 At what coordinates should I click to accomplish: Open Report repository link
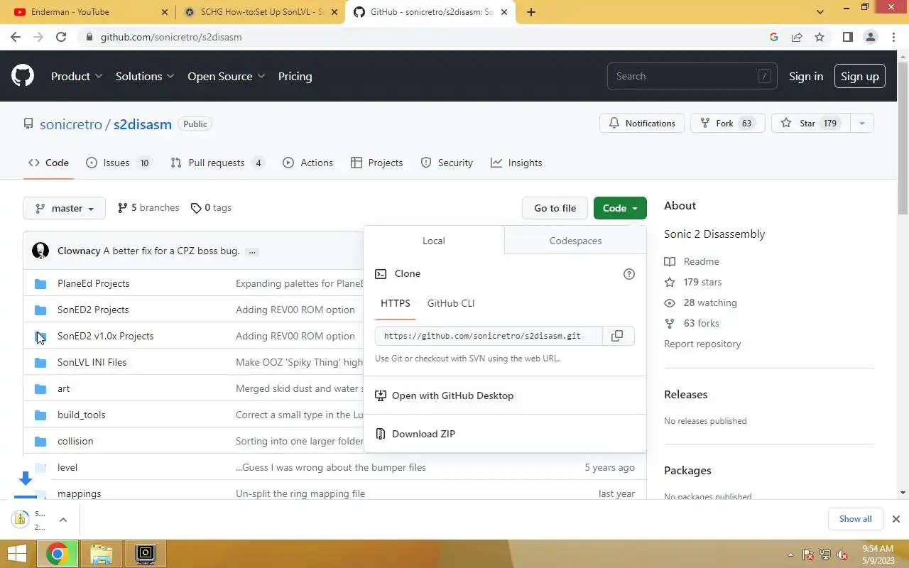pyautogui.click(x=702, y=344)
